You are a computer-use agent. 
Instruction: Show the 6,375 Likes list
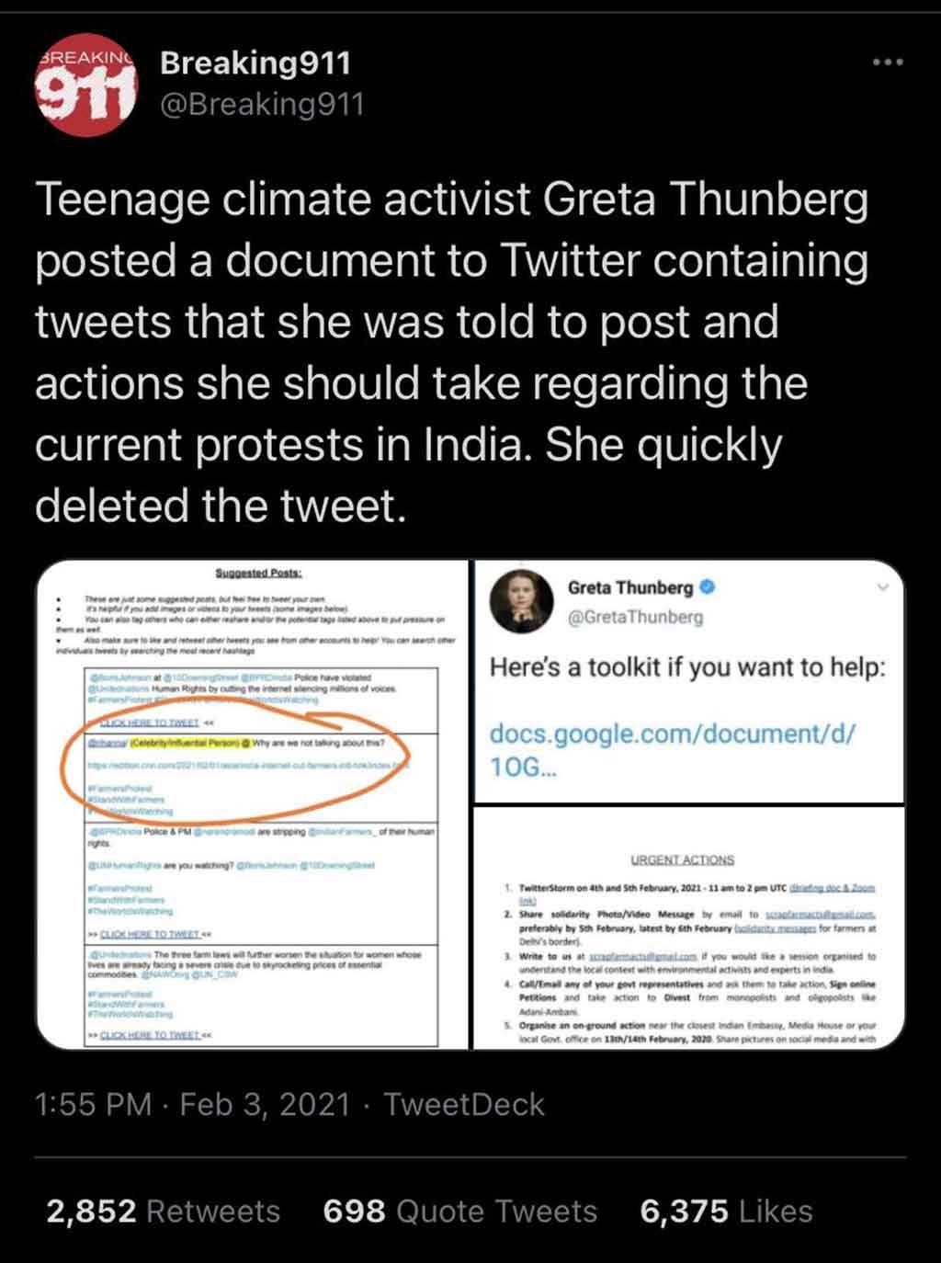(x=726, y=1212)
